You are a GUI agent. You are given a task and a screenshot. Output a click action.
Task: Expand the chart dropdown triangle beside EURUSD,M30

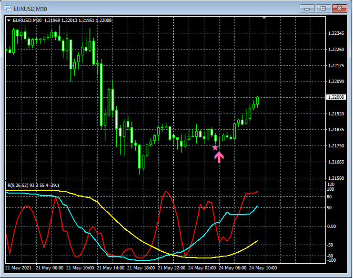9,21
